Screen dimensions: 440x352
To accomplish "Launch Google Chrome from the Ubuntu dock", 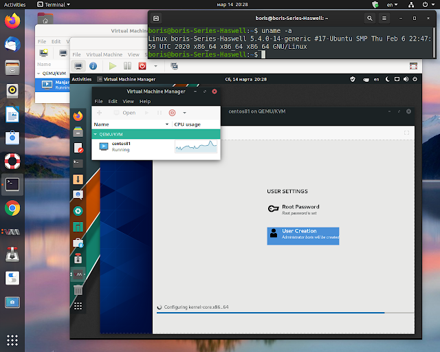I will (x=12, y=208).
